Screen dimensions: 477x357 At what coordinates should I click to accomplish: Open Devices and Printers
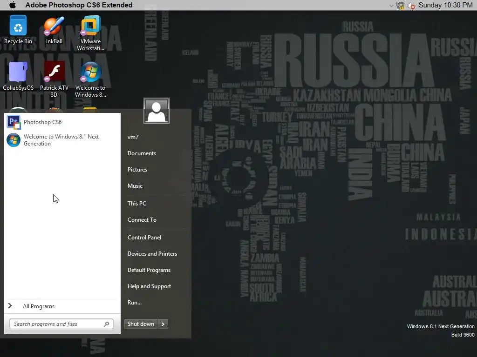pos(152,254)
